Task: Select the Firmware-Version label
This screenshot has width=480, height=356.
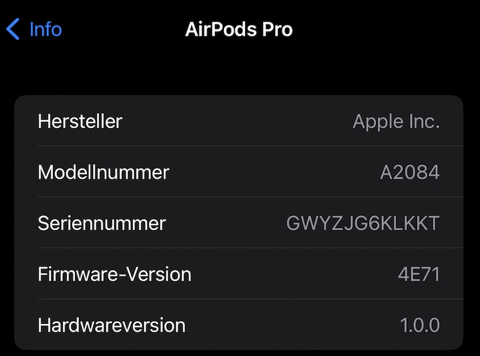Action: [x=114, y=274]
